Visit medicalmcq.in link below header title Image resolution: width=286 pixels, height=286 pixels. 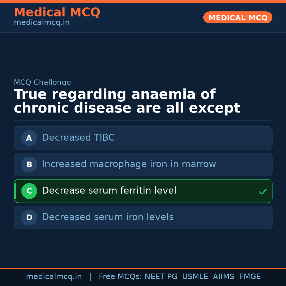tap(42, 23)
